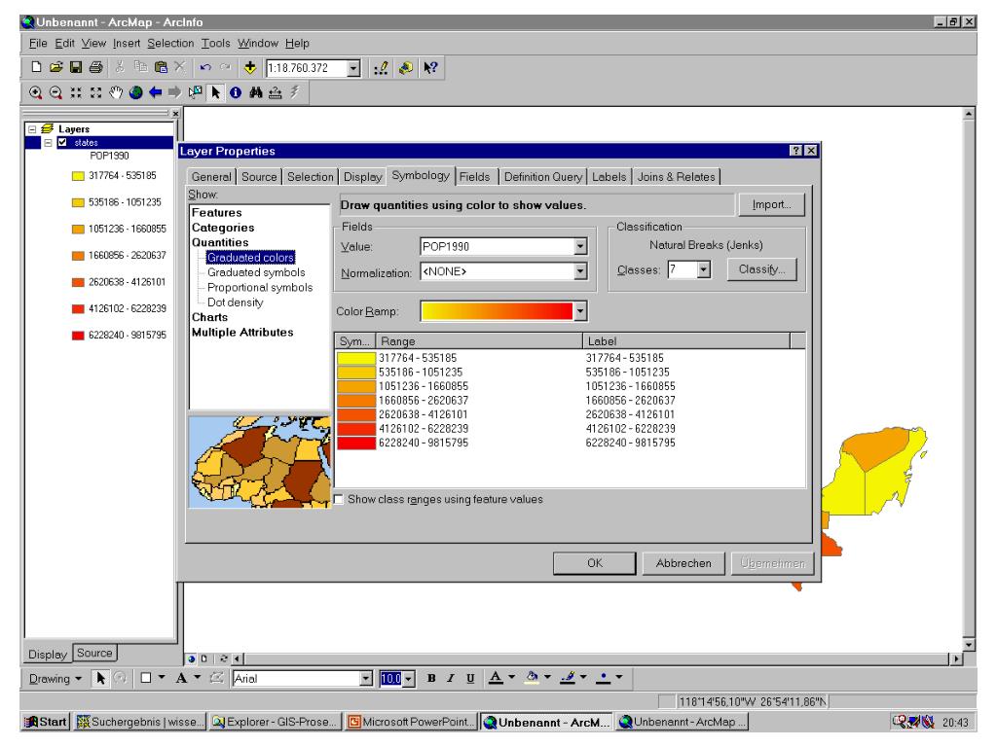The image size is (997, 747).
Task: Open the Insert menu
Action: pos(127,43)
